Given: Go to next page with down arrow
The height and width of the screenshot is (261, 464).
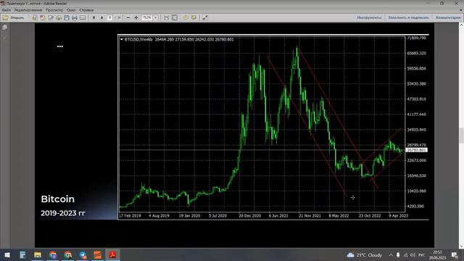Looking at the screenshot, I should (101, 17).
